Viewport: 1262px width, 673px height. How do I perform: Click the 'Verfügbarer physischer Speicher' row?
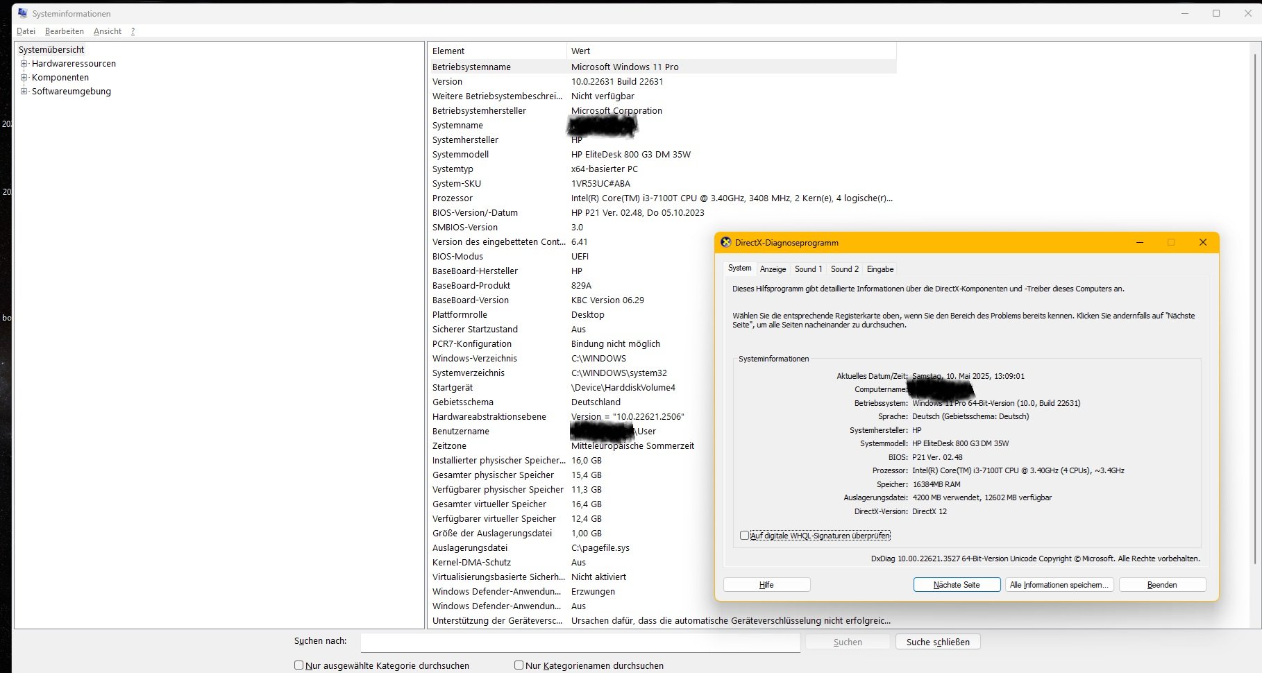[571, 489]
